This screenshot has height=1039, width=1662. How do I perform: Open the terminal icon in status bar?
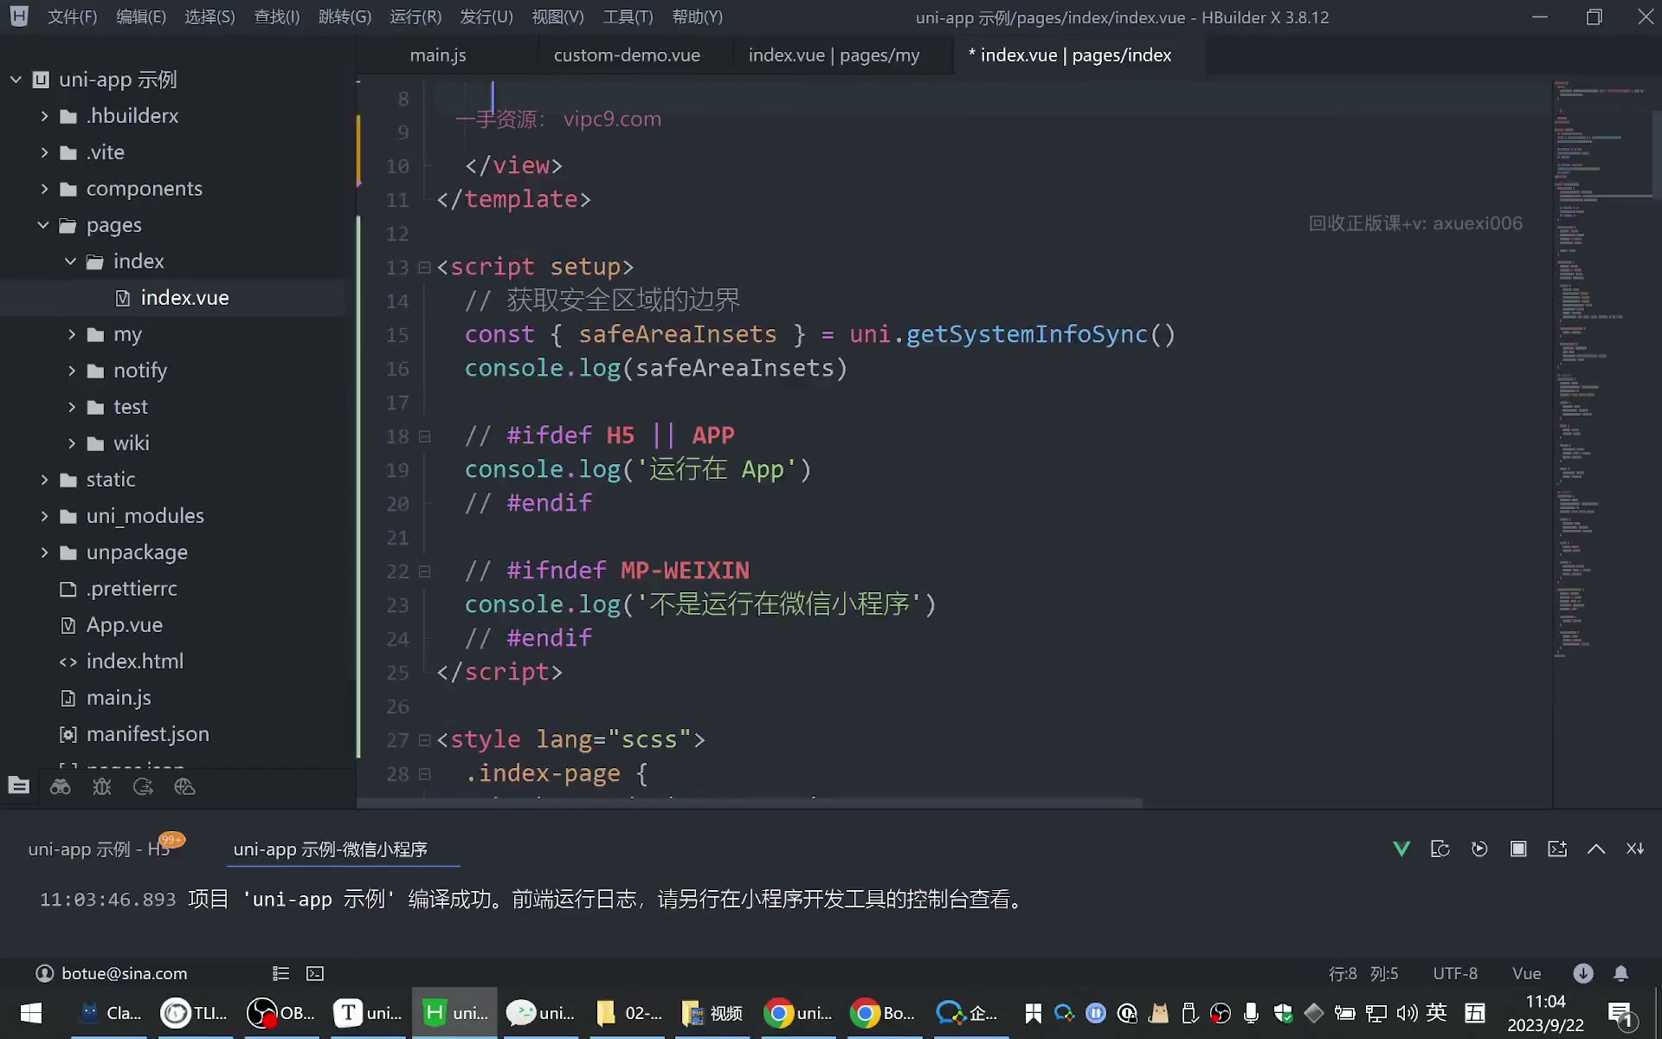tap(315, 973)
